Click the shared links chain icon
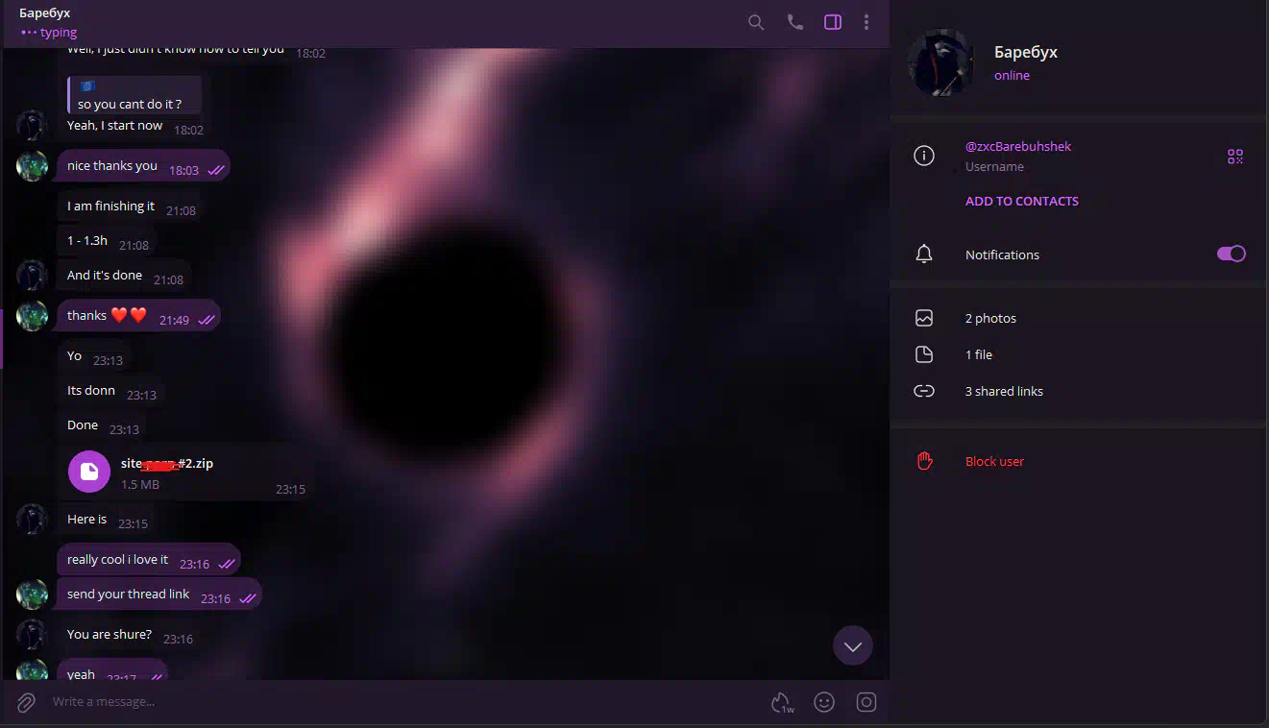Viewport: 1269px width, 728px height. pos(924,391)
